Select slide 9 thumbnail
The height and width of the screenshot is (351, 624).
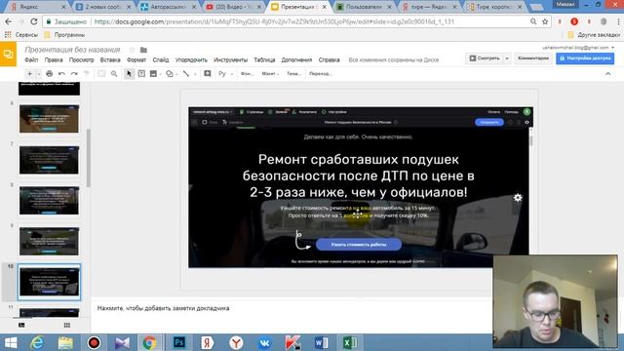(49, 241)
